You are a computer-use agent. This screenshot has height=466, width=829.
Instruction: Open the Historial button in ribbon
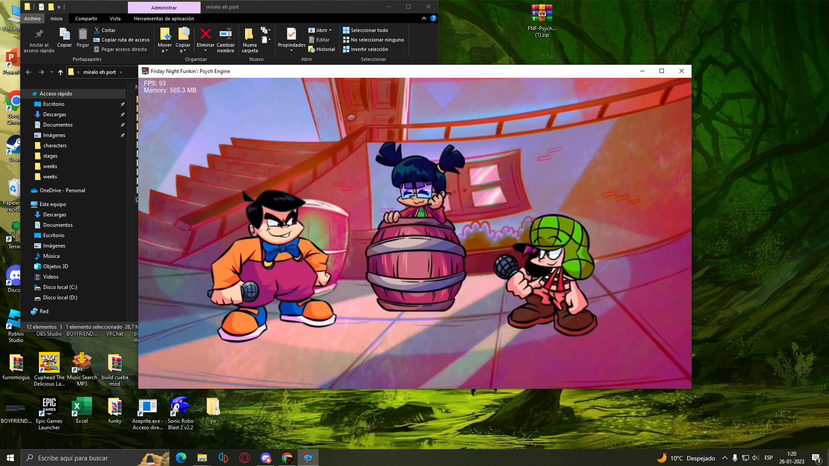click(322, 49)
